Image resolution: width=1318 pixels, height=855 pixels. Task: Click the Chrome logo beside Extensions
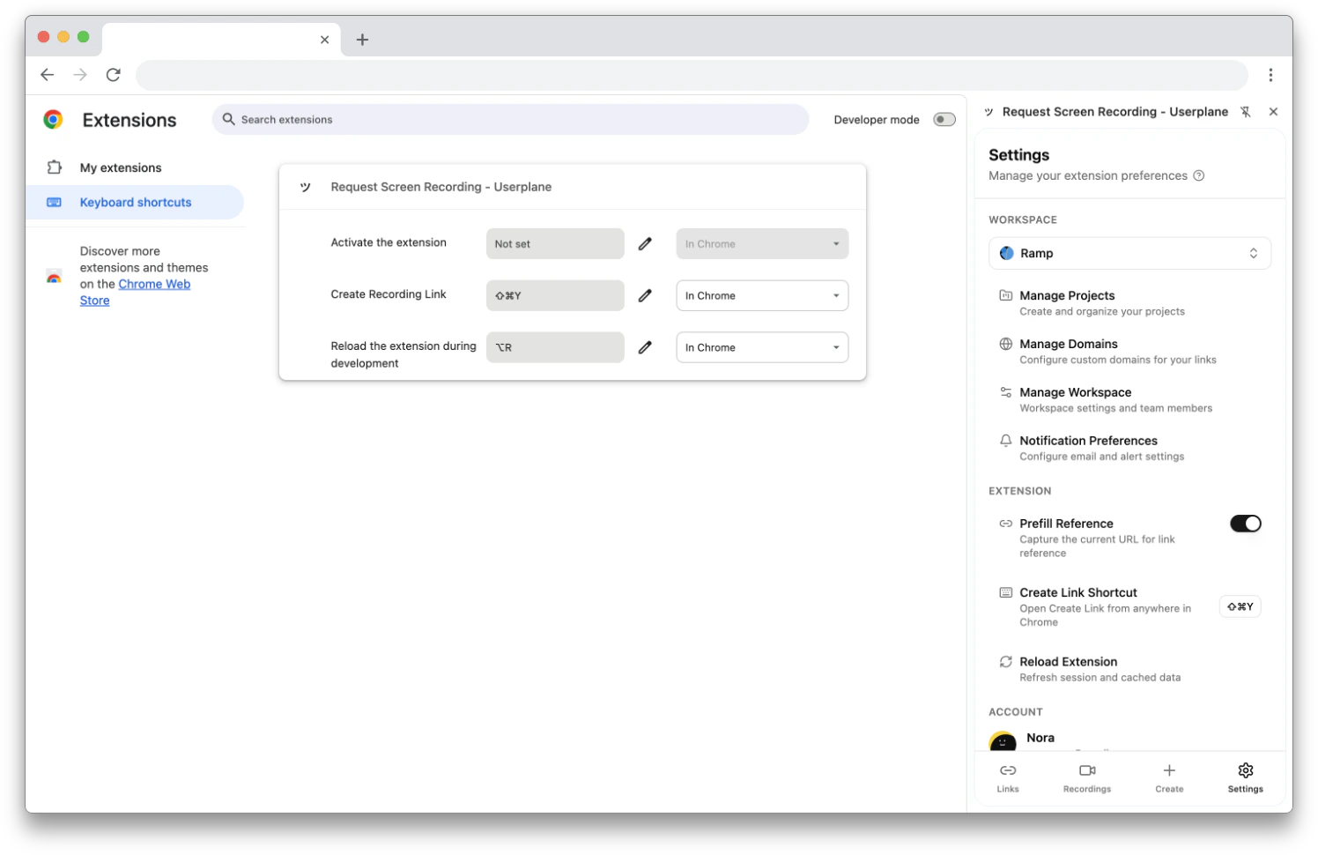pyautogui.click(x=54, y=120)
